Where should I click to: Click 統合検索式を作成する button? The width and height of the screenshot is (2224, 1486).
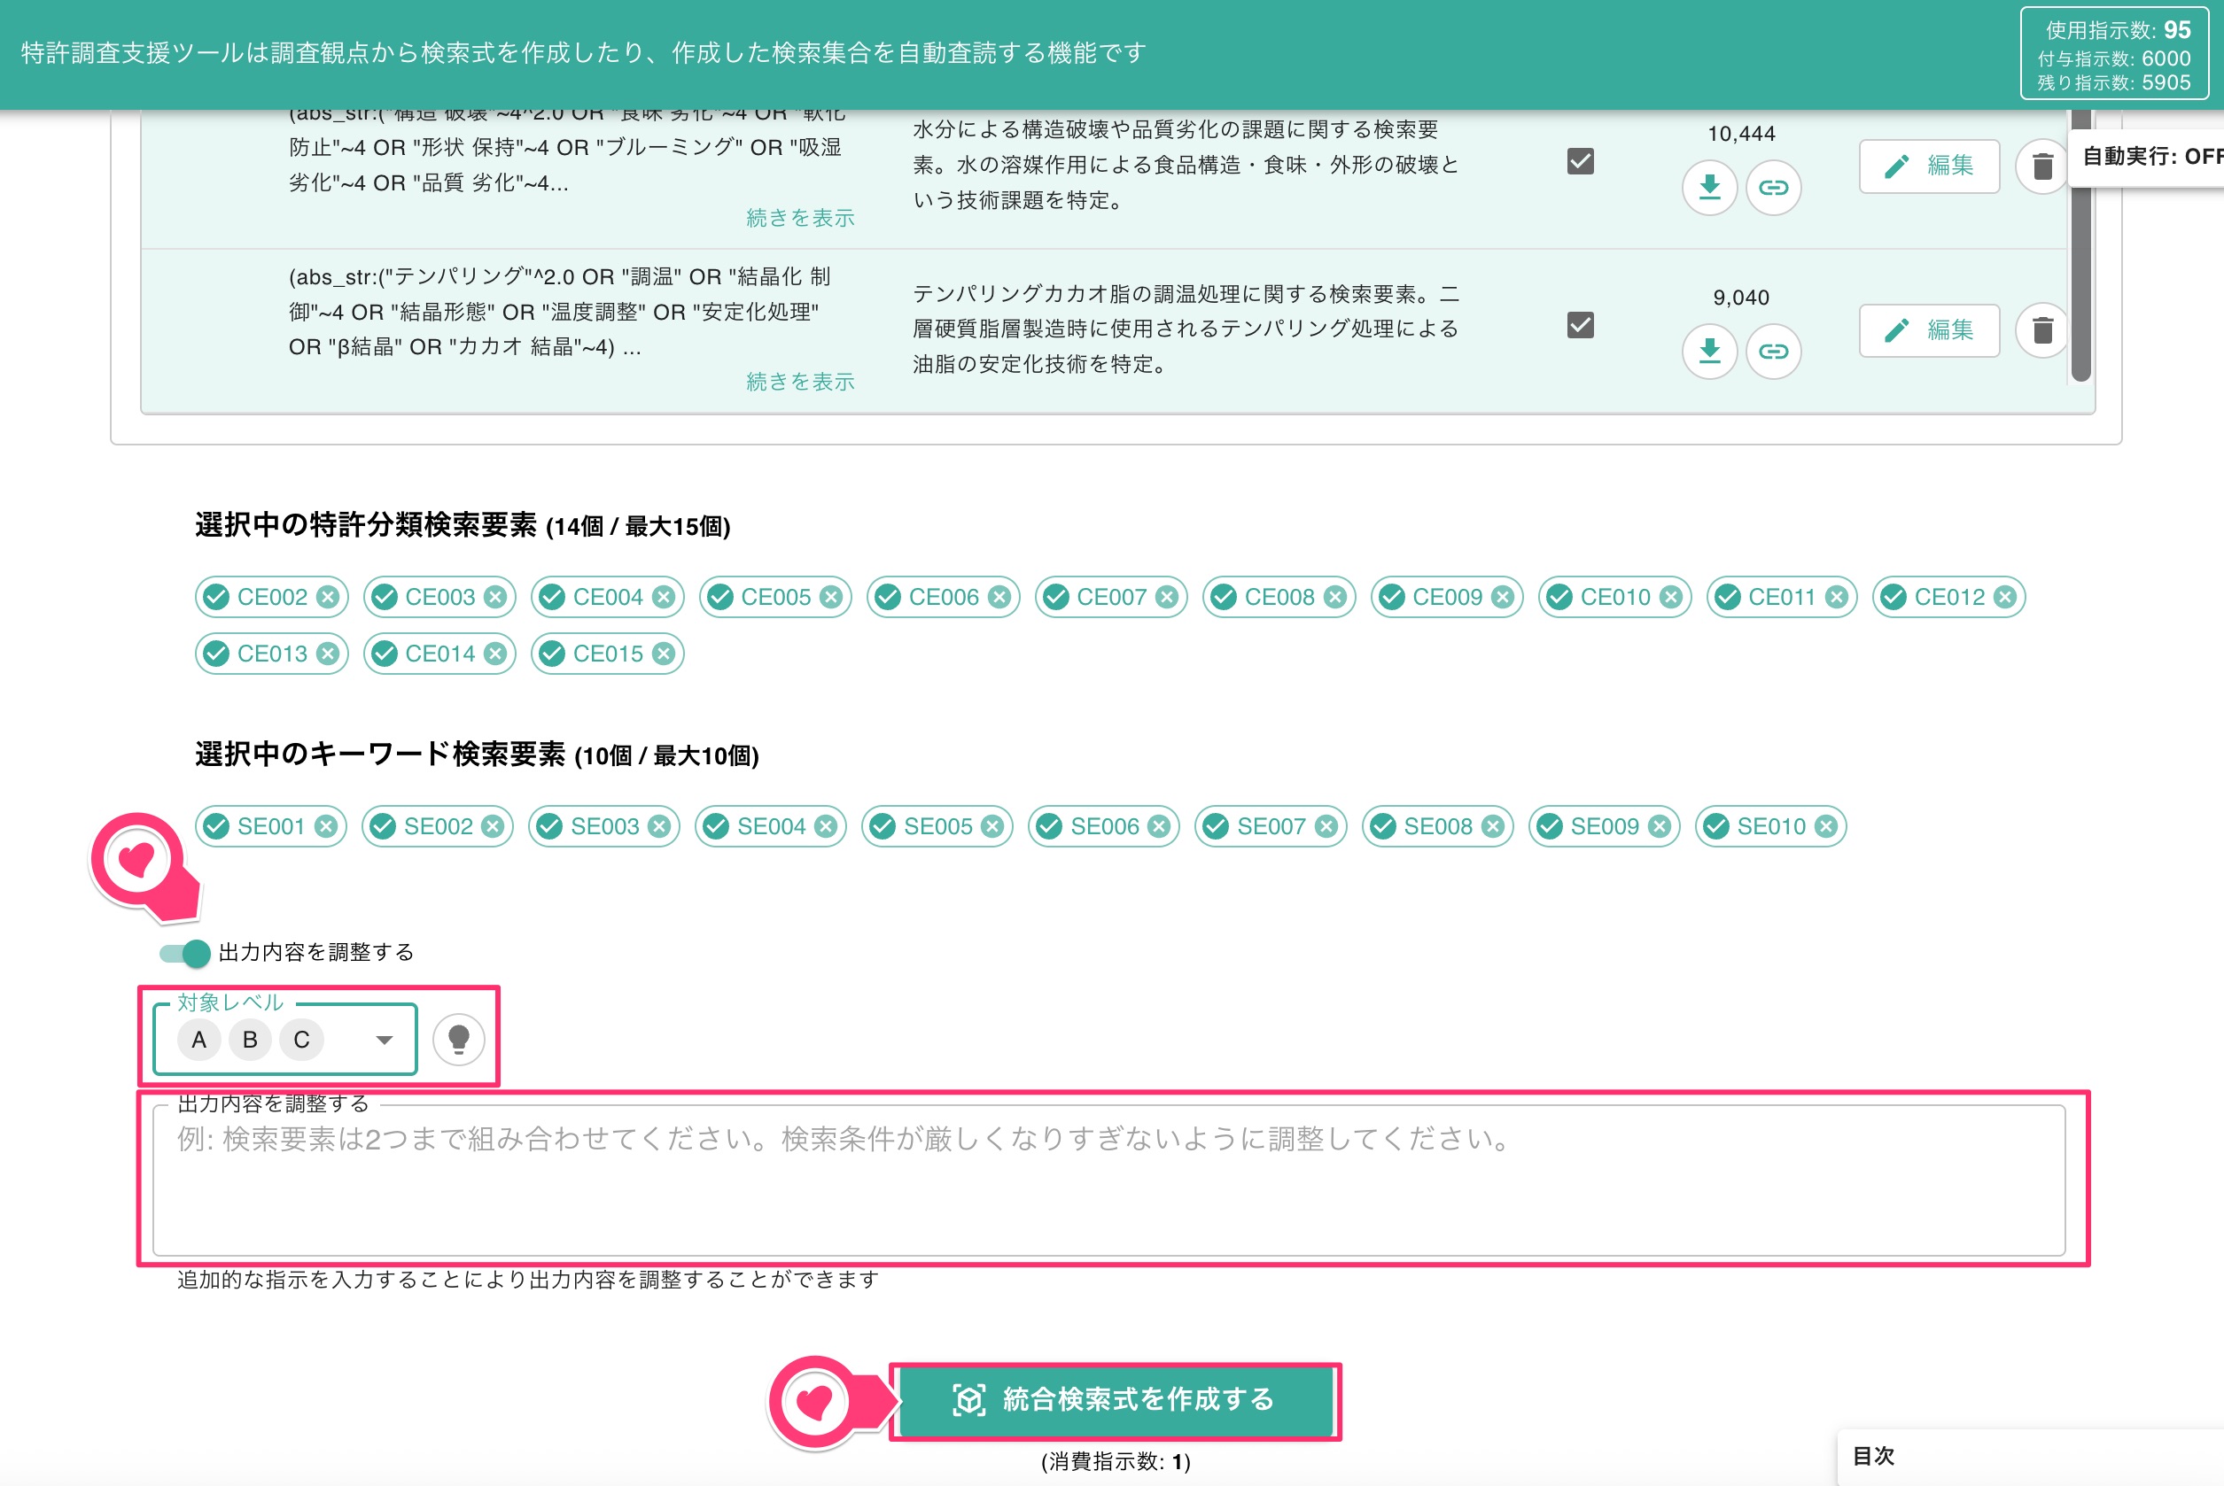[1115, 1401]
